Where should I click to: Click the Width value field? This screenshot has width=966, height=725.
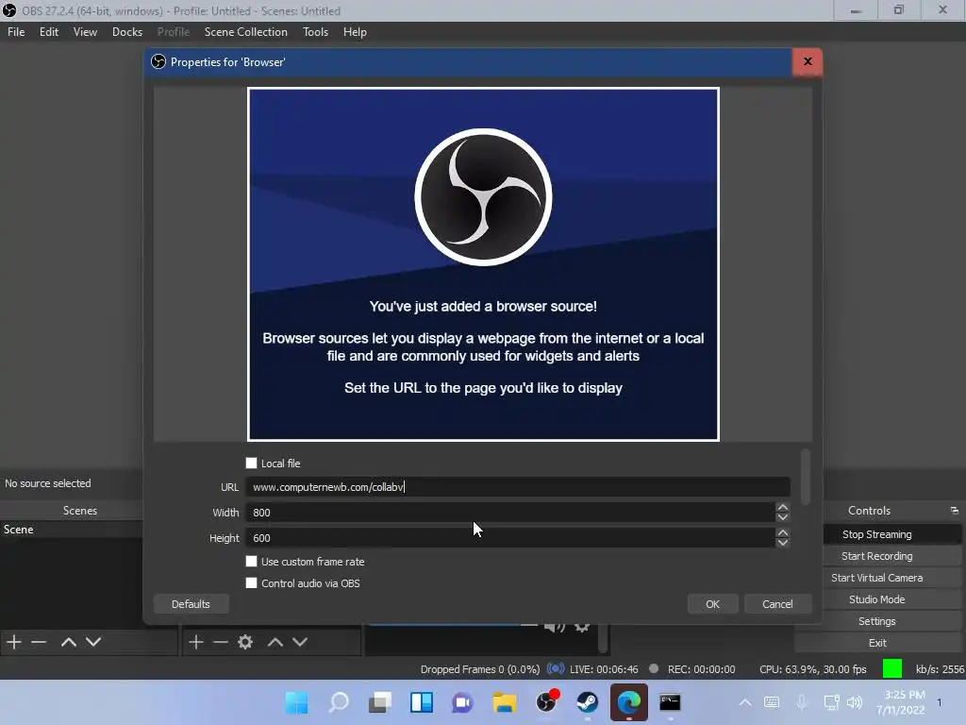[510, 513]
